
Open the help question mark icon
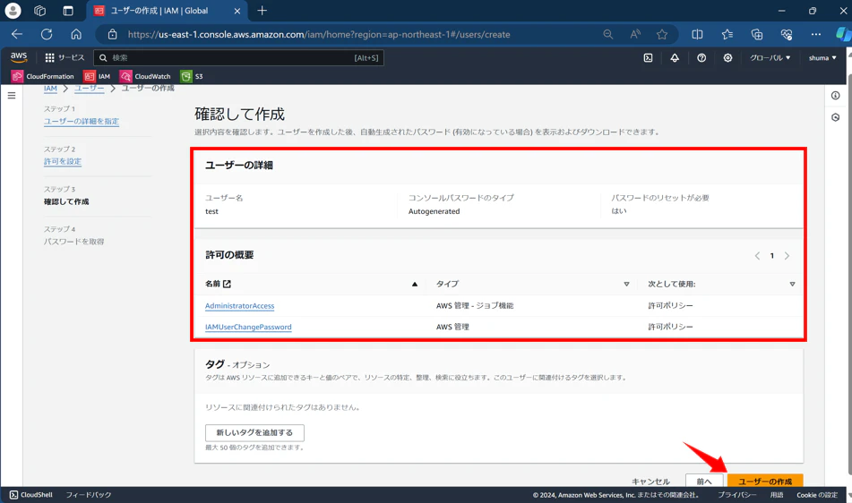pyautogui.click(x=701, y=57)
